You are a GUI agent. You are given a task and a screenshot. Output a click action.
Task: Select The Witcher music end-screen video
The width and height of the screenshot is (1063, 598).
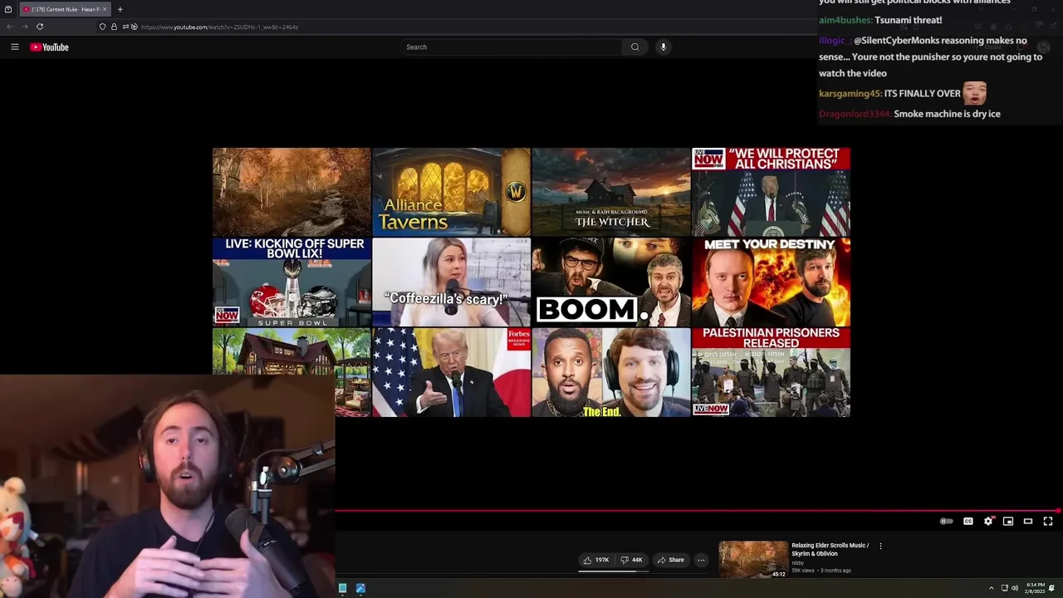pos(611,192)
